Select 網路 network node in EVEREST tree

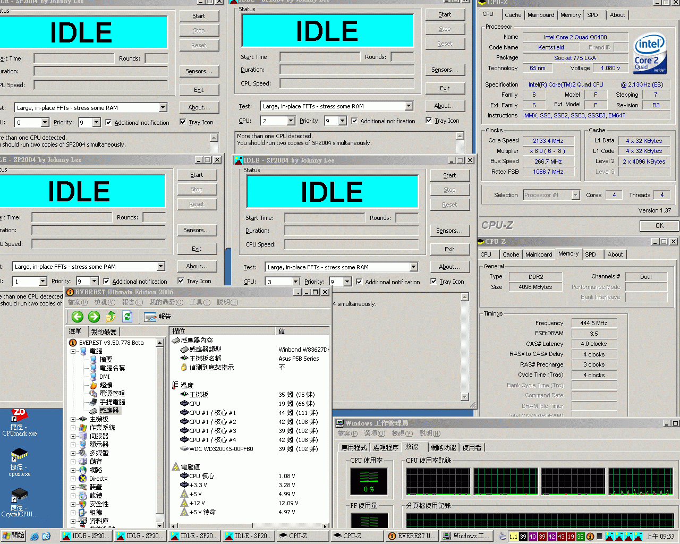click(x=96, y=470)
